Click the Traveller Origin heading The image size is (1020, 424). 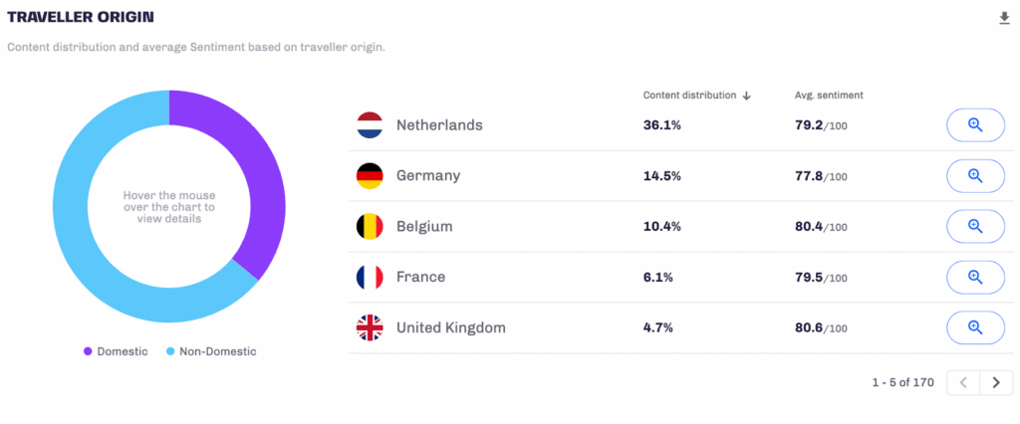81,18
